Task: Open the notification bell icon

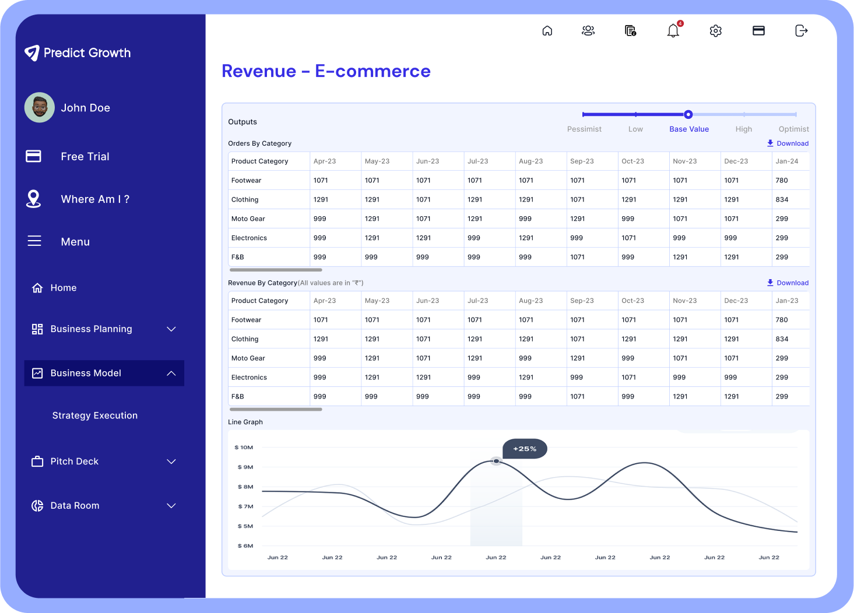Action: point(673,31)
